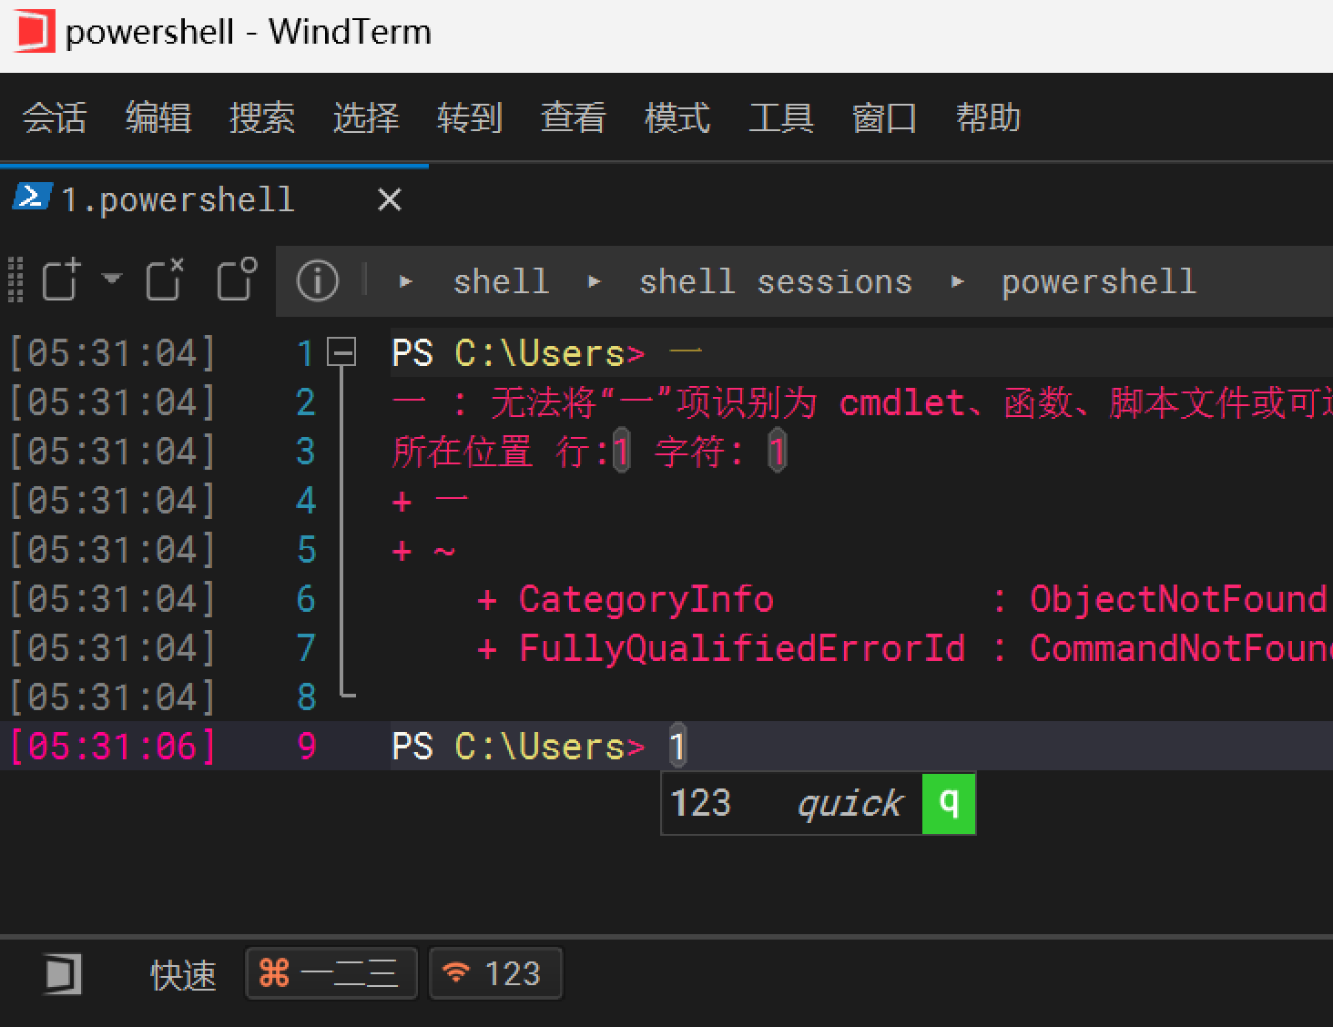Click the session icon with small circle
Screen dimensions: 1333x1027
pyautogui.click(x=237, y=280)
